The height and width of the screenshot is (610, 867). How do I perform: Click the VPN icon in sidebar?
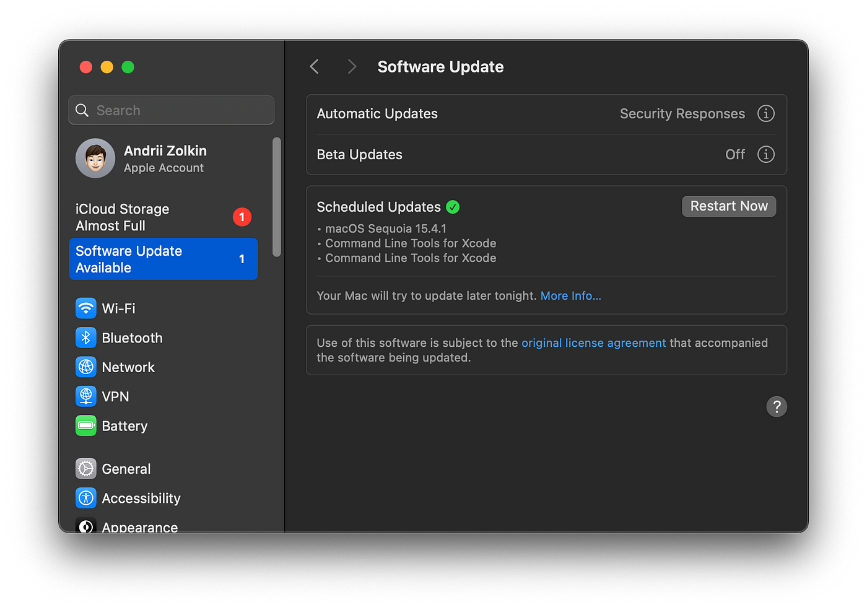(x=86, y=396)
